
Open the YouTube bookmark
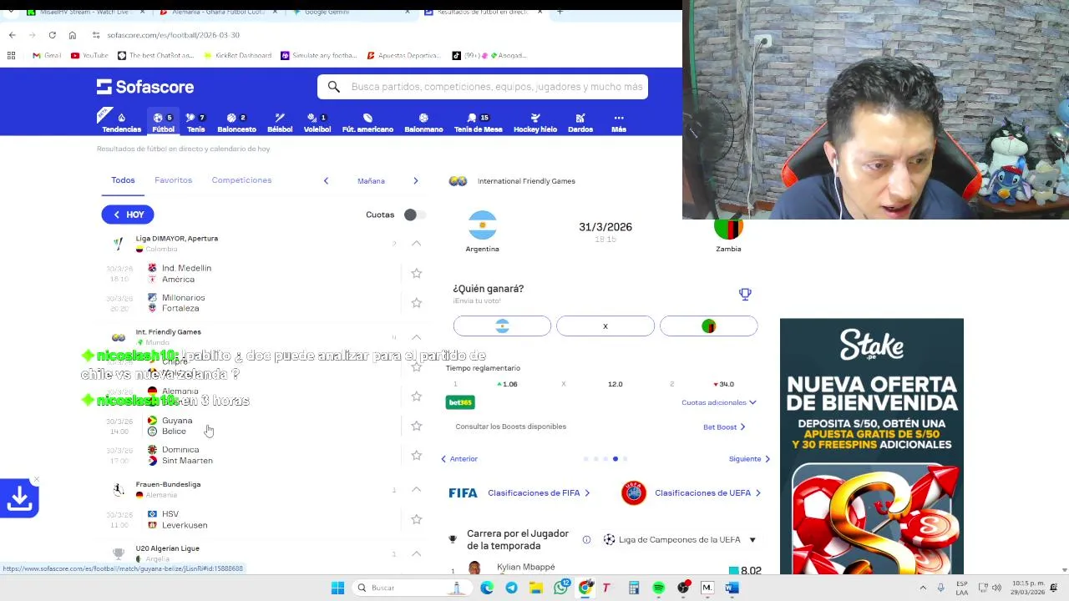[89, 55]
